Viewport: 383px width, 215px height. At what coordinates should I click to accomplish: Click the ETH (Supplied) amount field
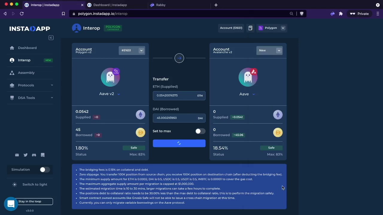coord(179,96)
